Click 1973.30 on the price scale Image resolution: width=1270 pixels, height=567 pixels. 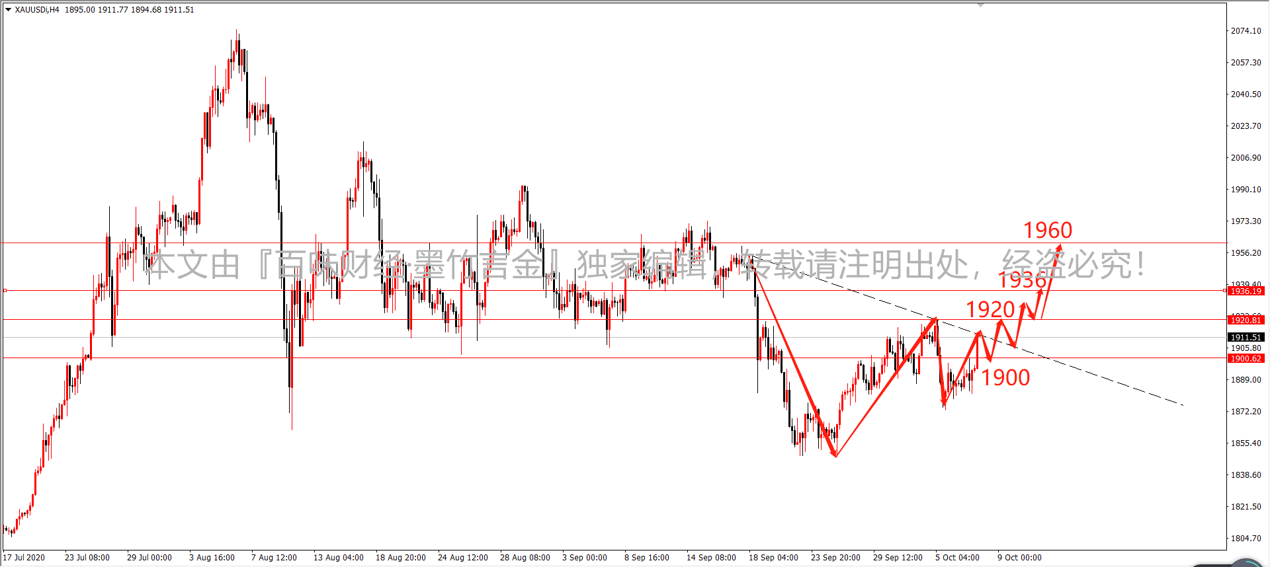point(1246,221)
